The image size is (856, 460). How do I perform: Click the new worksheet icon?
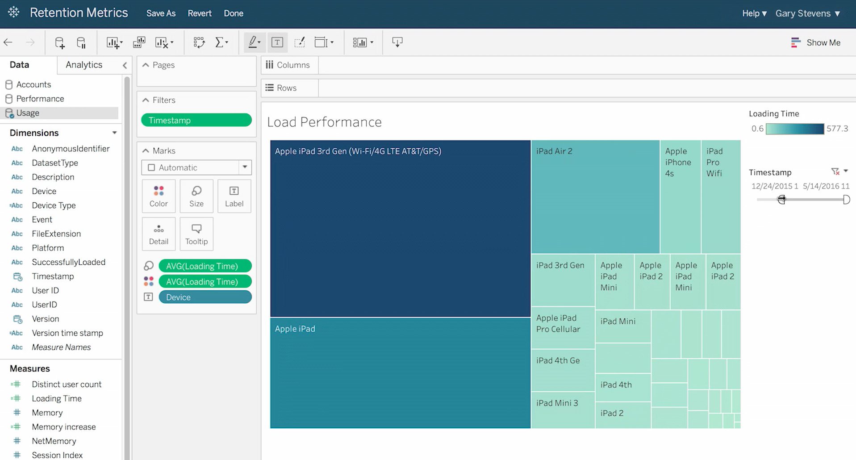pos(114,42)
